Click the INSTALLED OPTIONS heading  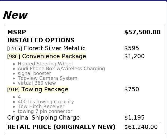(x=41, y=40)
